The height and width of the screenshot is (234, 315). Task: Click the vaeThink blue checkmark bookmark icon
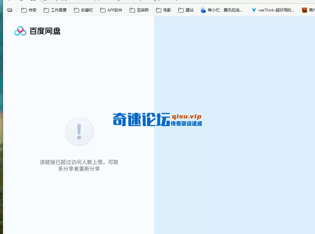(254, 10)
